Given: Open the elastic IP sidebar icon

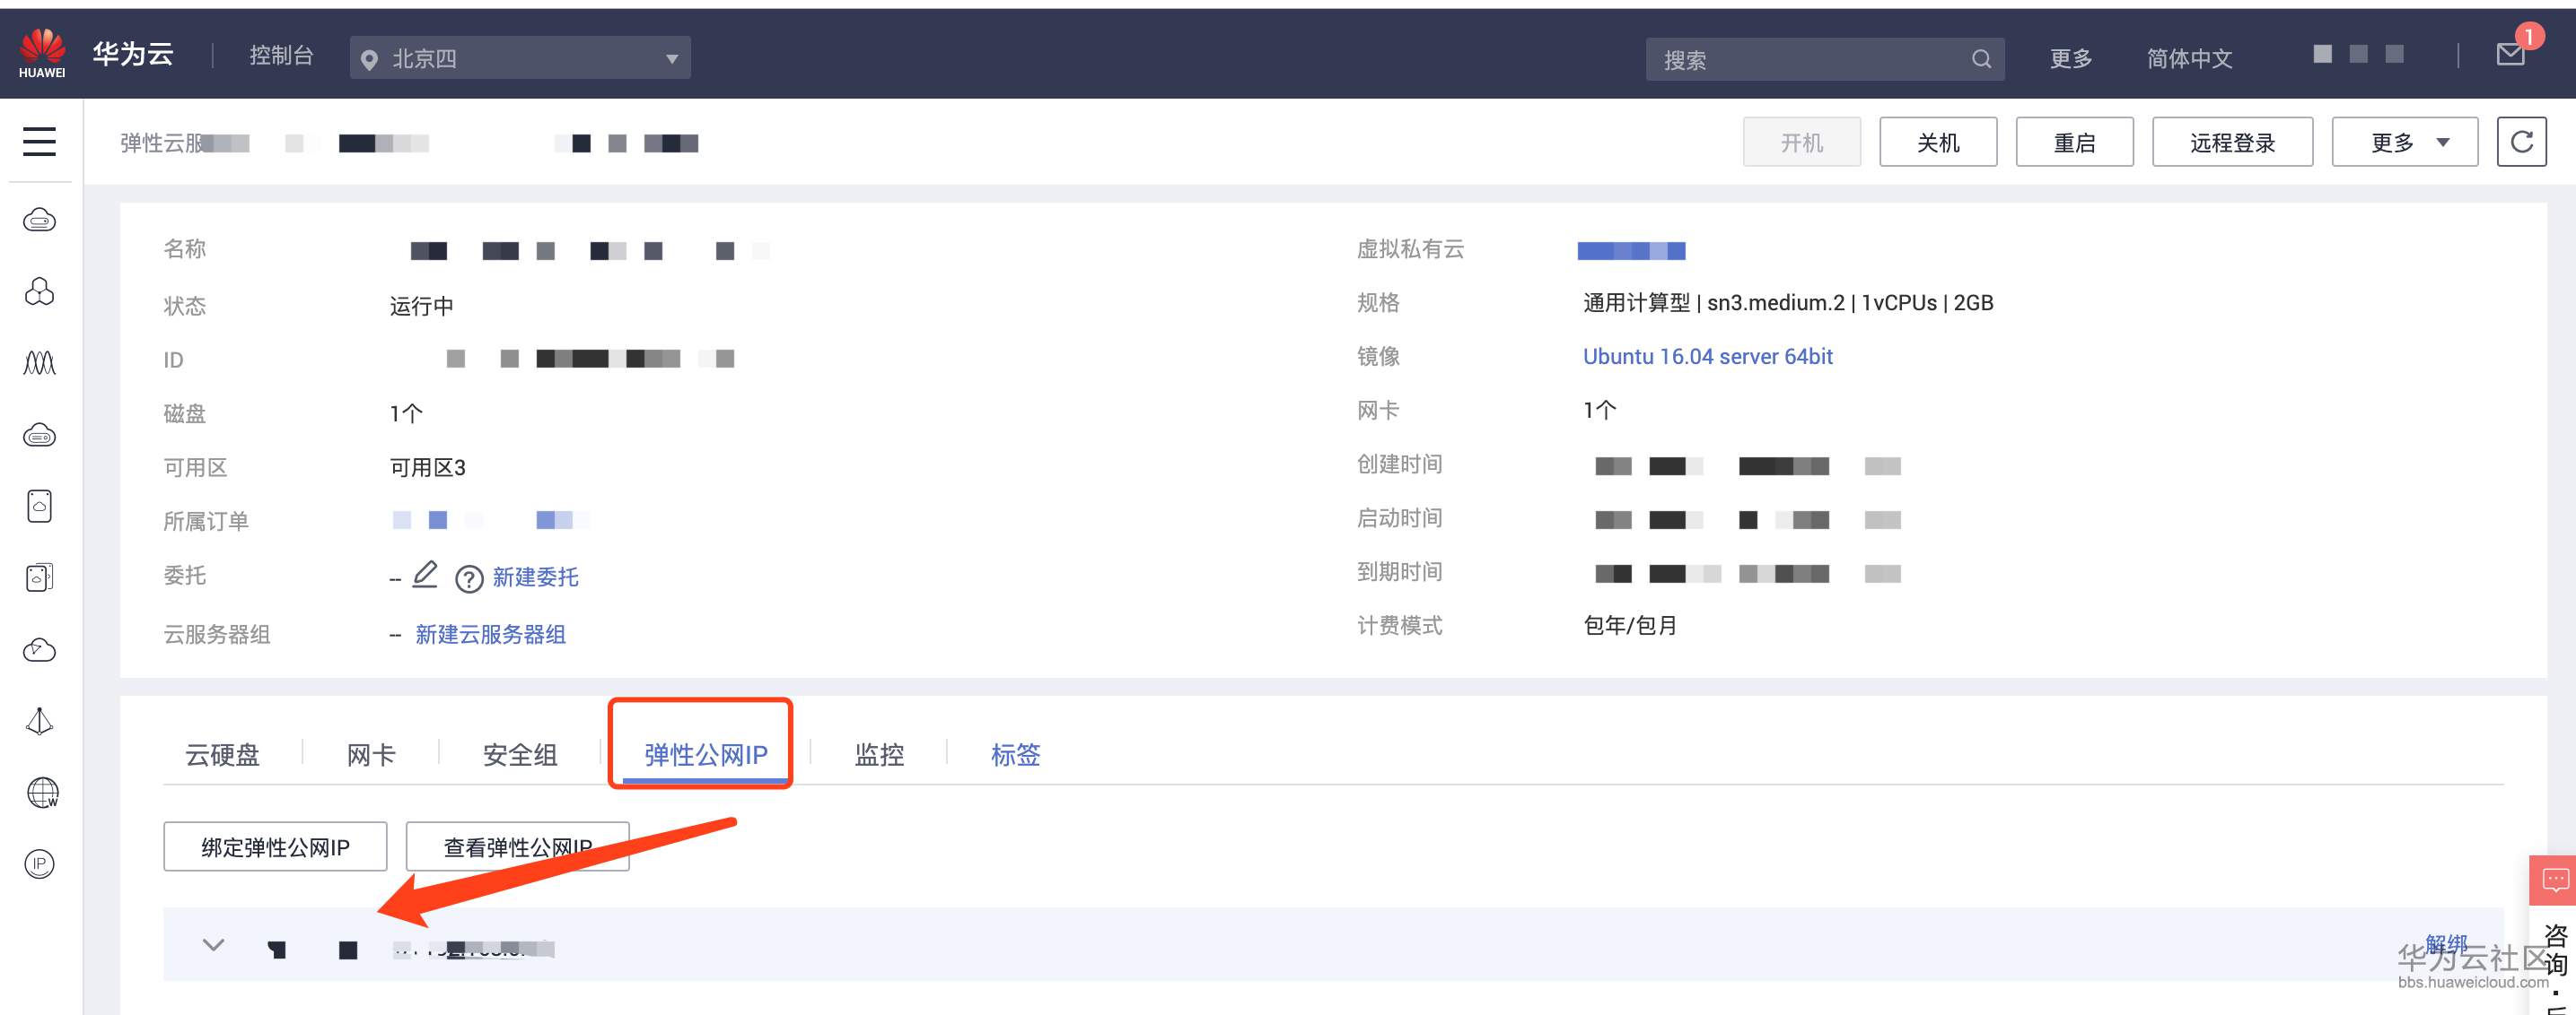Looking at the screenshot, I should pyautogui.click(x=39, y=863).
